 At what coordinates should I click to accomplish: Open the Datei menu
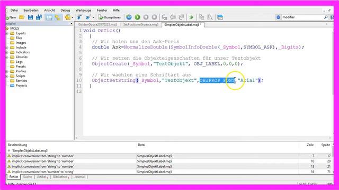click(14, 10)
